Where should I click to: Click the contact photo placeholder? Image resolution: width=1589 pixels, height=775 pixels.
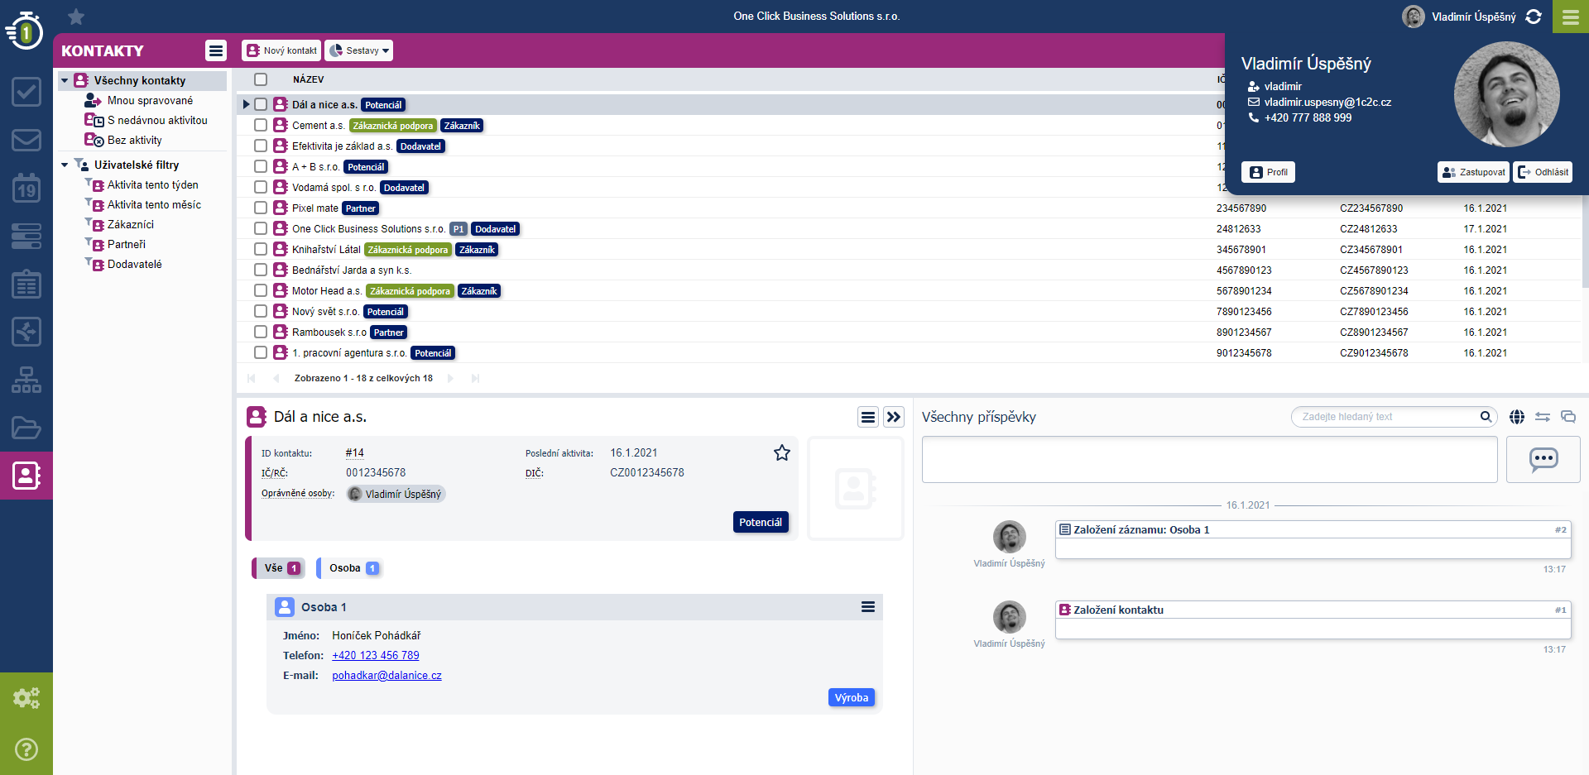(x=856, y=488)
